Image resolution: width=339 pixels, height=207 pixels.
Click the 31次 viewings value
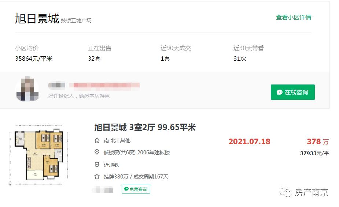coord(240,59)
